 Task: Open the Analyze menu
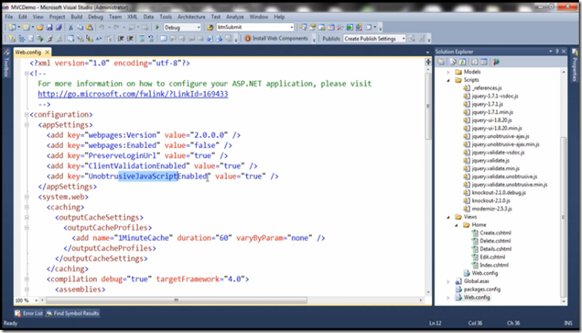235,17
